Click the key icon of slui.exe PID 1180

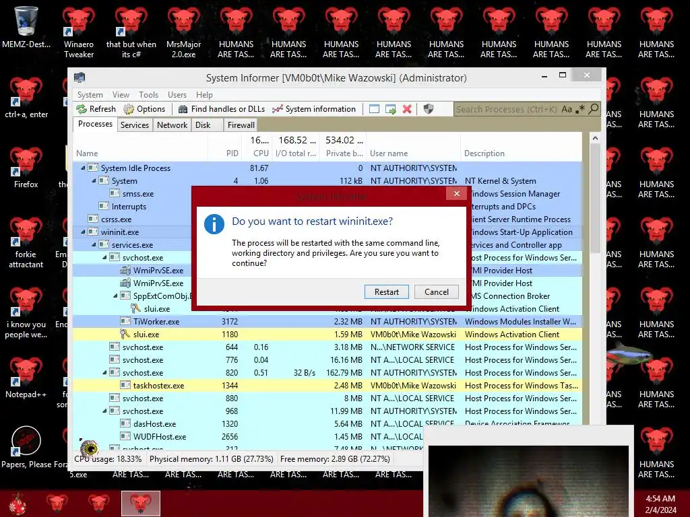coord(125,334)
